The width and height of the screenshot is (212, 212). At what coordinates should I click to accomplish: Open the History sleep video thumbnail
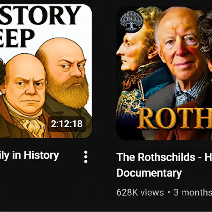46,71
